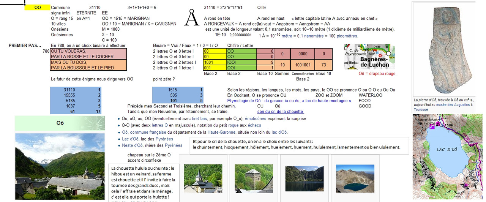Open the lake with waterfall thumbnail

pos(304,178)
